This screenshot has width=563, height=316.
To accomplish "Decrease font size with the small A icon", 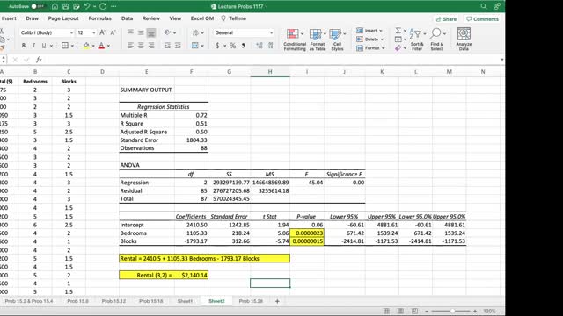I will click(x=113, y=32).
